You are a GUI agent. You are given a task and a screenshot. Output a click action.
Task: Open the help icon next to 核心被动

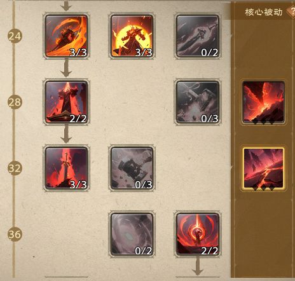(291, 12)
